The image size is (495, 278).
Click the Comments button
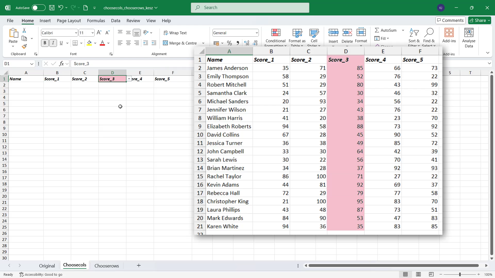(450, 20)
